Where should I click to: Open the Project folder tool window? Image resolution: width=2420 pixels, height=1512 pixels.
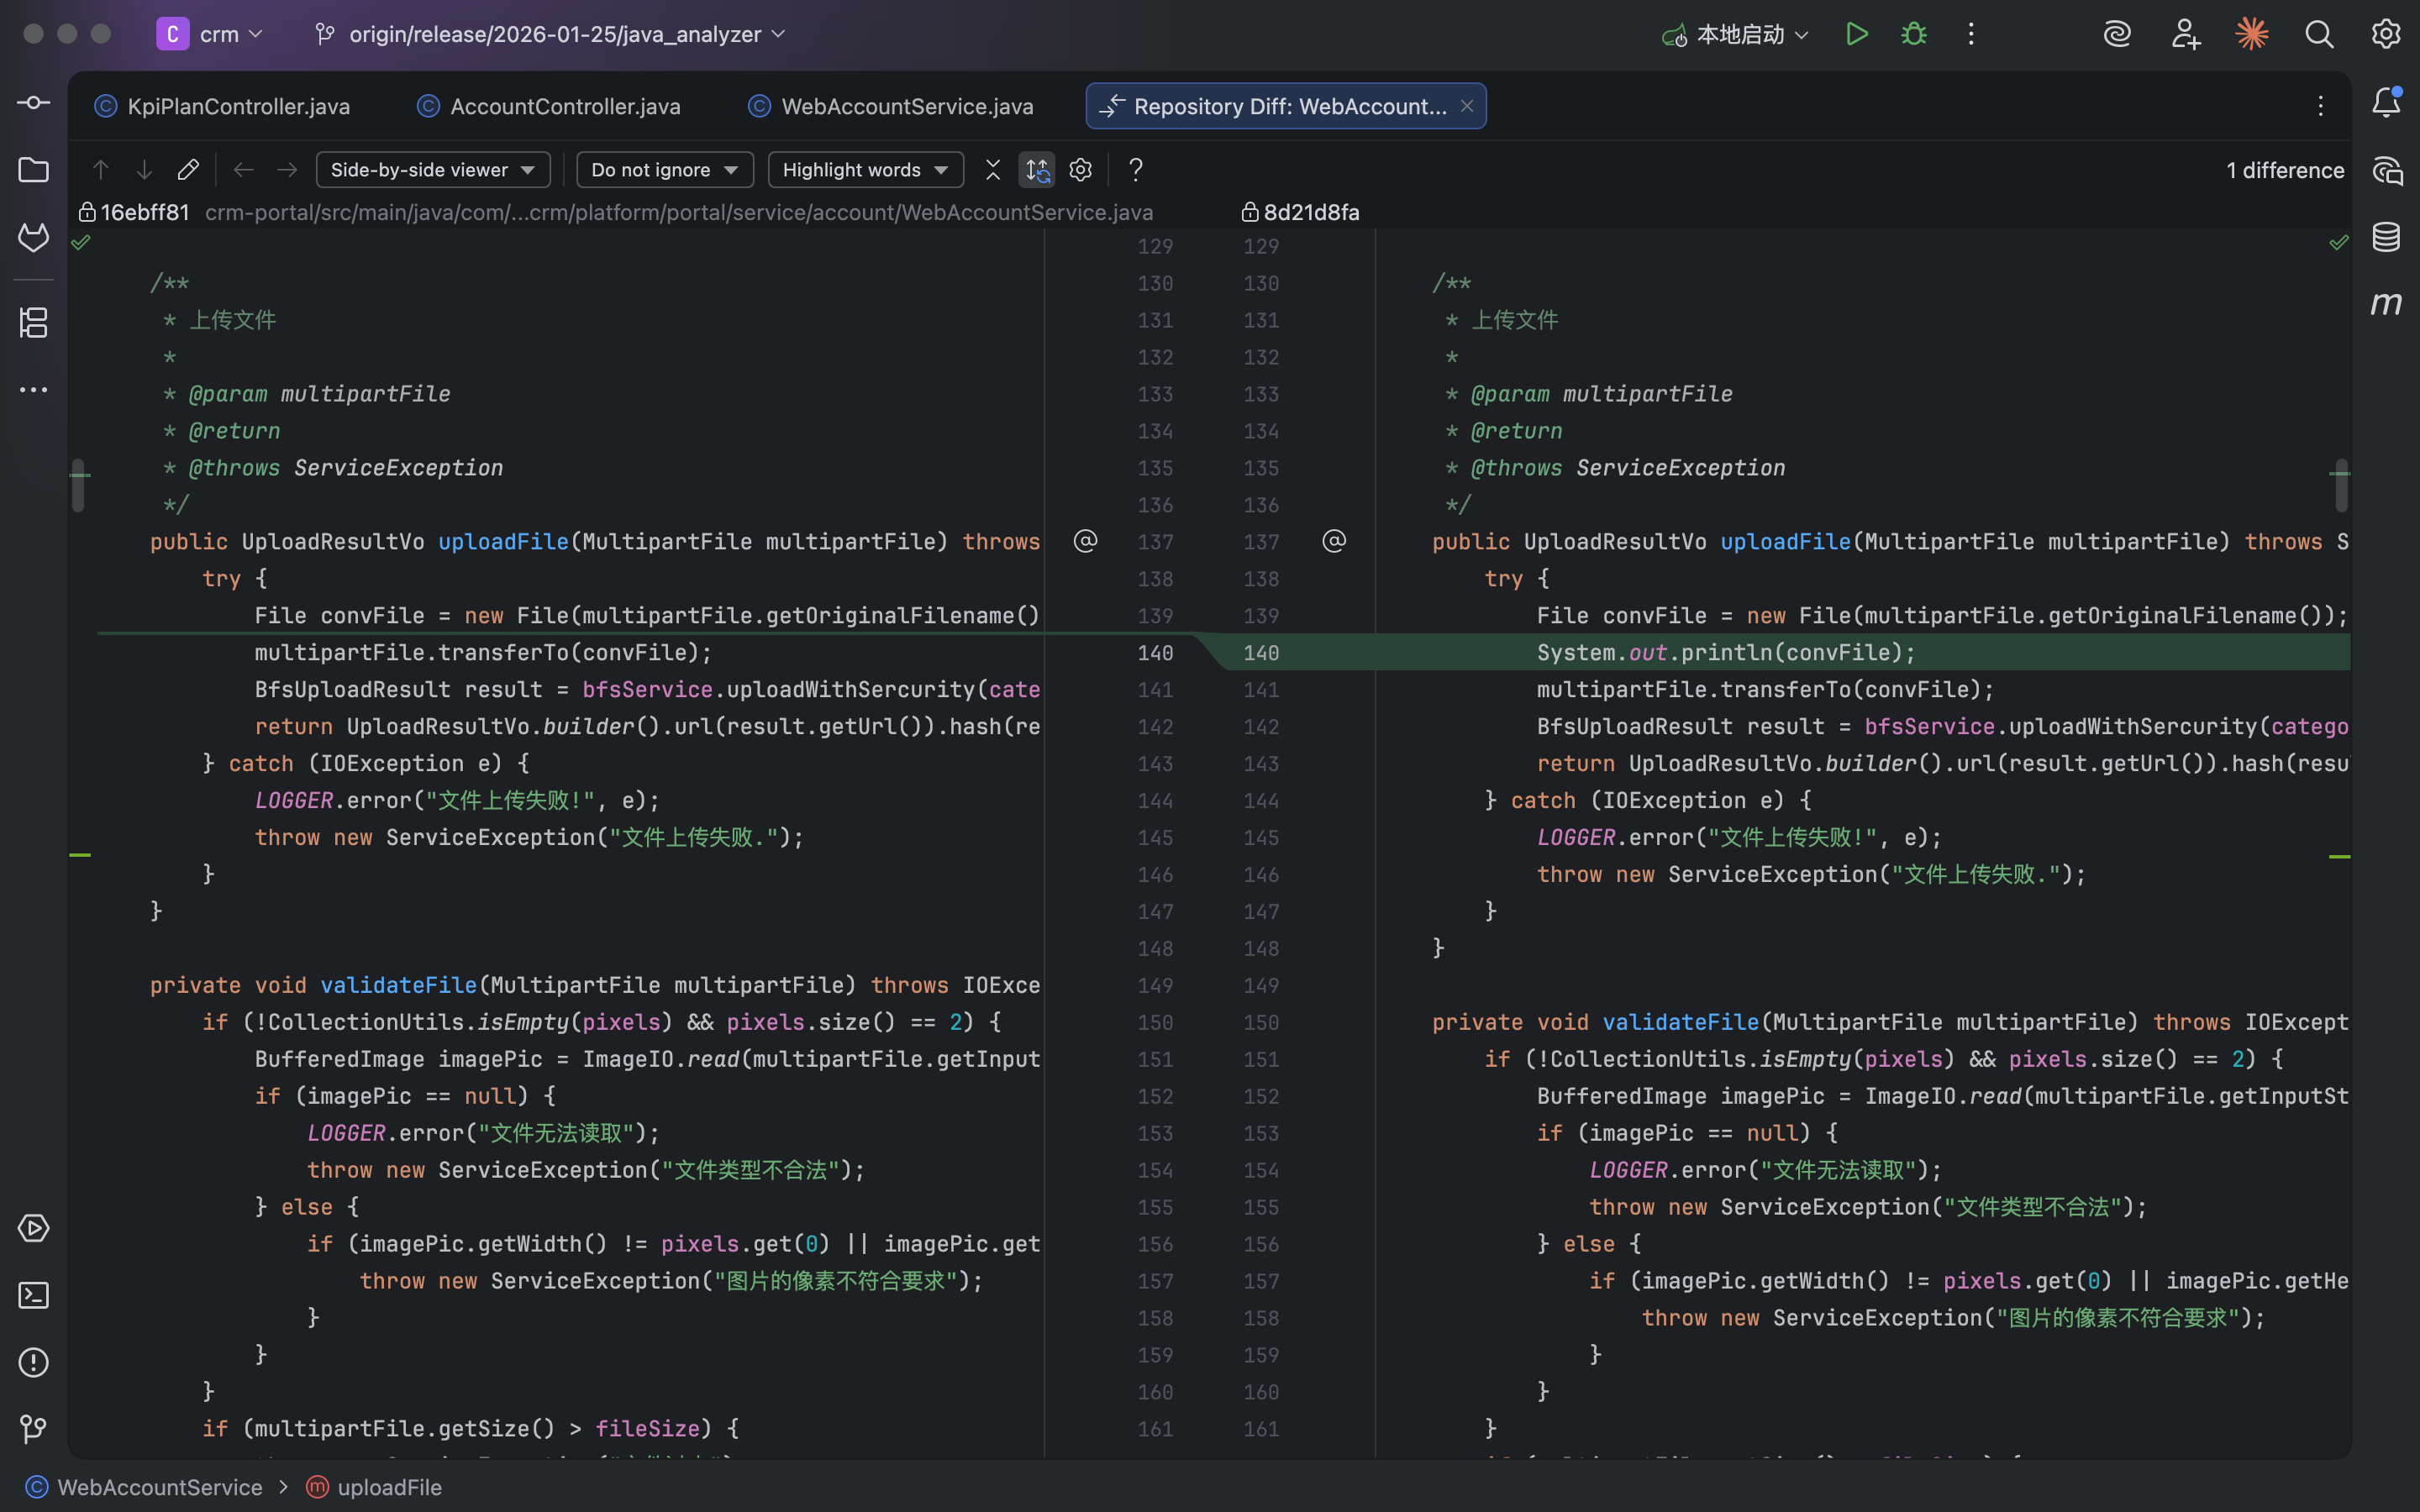tap(33, 170)
